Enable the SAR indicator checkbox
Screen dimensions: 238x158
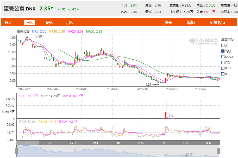click(x=223, y=62)
